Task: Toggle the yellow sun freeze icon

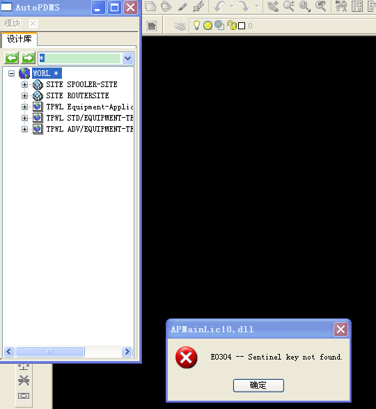Action: point(207,26)
